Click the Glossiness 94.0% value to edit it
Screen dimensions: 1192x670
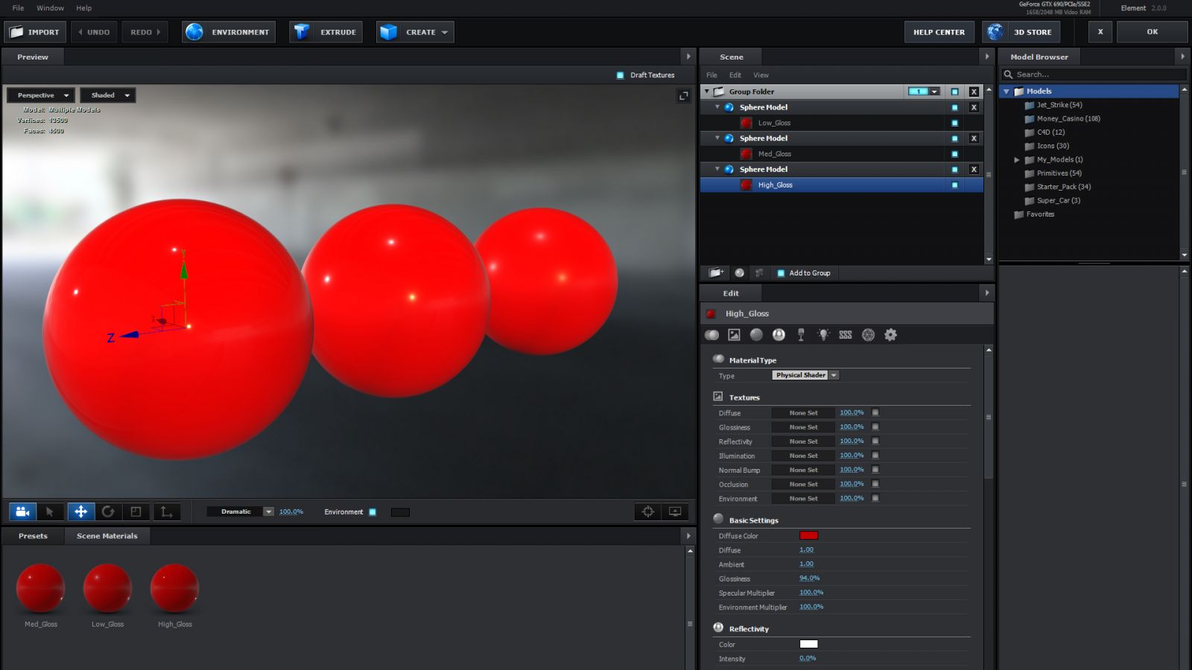click(808, 578)
